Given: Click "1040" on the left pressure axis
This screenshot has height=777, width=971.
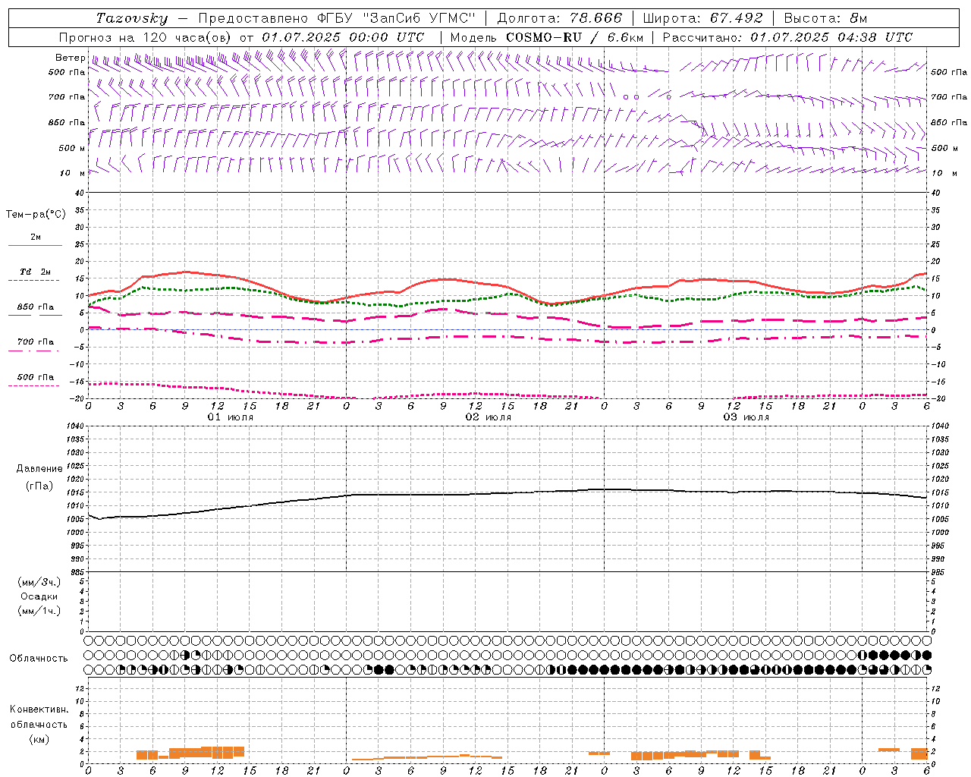Looking at the screenshot, I should point(75,426).
